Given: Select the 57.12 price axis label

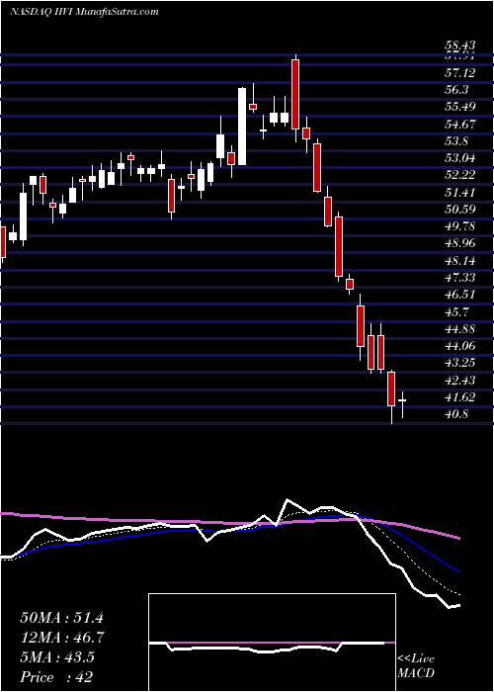Looking at the screenshot, I should 459,72.
